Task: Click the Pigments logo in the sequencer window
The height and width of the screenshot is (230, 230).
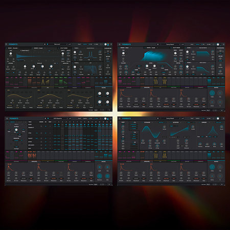Action: pos(14,119)
